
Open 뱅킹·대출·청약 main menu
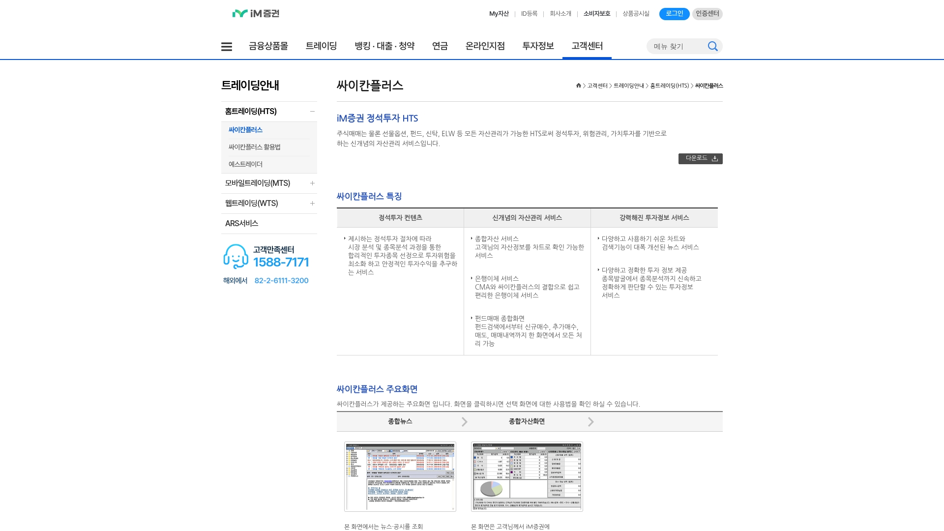pyautogui.click(x=384, y=46)
